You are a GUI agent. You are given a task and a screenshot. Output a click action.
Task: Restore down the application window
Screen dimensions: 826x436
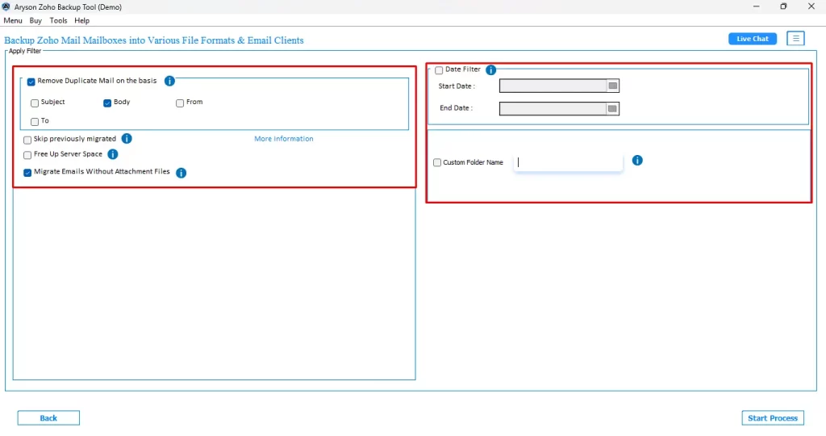pos(783,6)
